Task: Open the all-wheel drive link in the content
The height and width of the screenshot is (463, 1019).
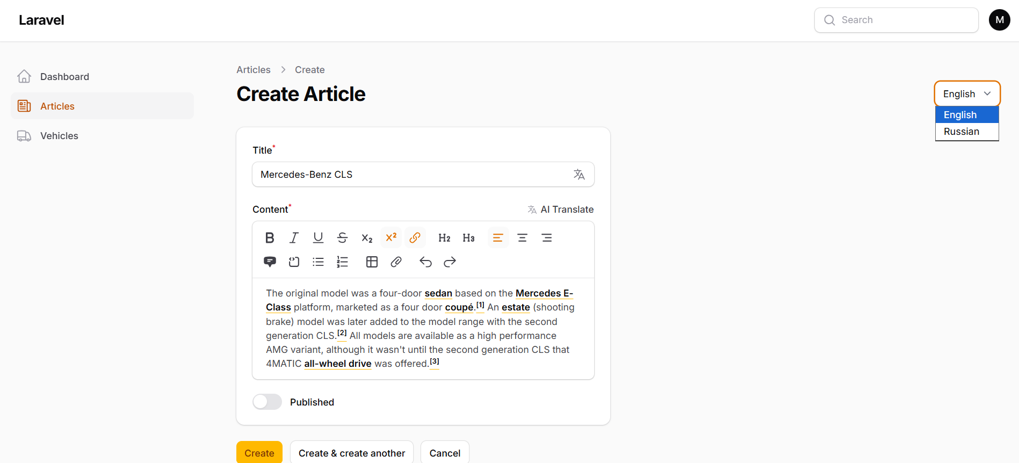Action: tap(338, 364)
